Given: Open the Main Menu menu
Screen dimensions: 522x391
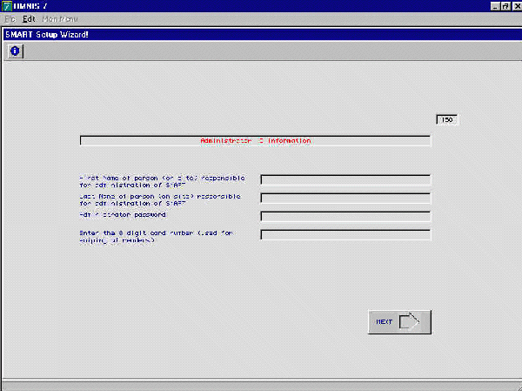Looking at the screenshot, I should pyautogui.click(x=60, y=19).
